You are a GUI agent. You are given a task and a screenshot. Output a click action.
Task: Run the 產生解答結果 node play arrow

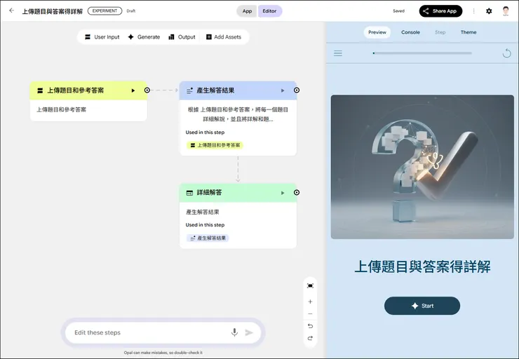(x=283, y=90)
